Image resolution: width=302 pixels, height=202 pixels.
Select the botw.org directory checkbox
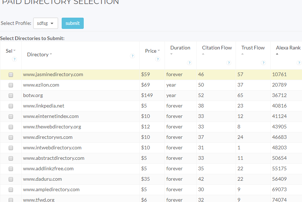click(x=11, y=96)
